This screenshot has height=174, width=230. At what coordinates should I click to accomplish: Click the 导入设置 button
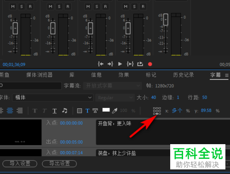pos(20,164)
